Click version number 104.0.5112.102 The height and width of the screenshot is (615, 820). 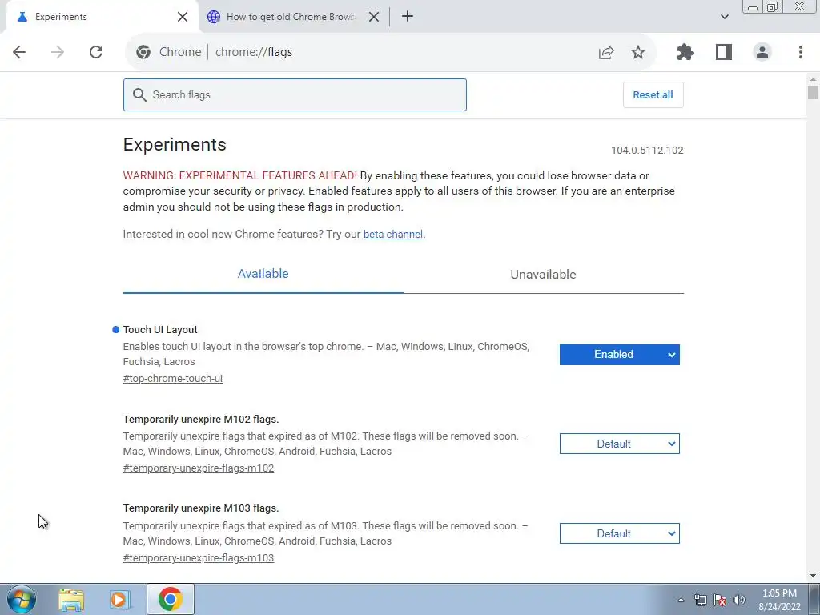coord(647,150)
